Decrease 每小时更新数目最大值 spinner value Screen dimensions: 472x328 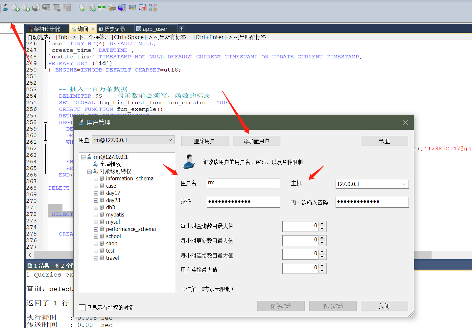[322, 243]
